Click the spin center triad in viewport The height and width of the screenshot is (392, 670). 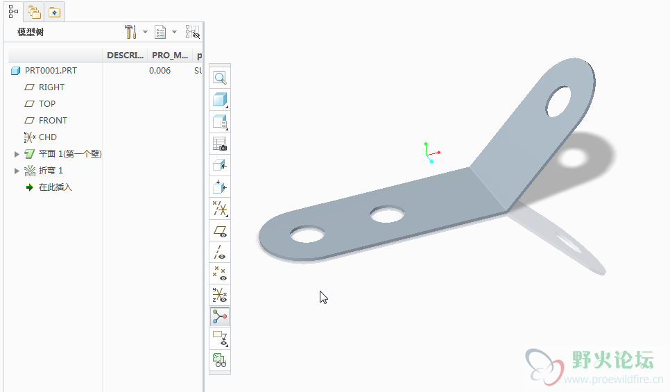tap(431, 153)
